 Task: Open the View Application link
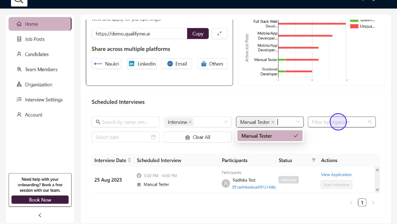pyautogui.click(x=336, y=175)
